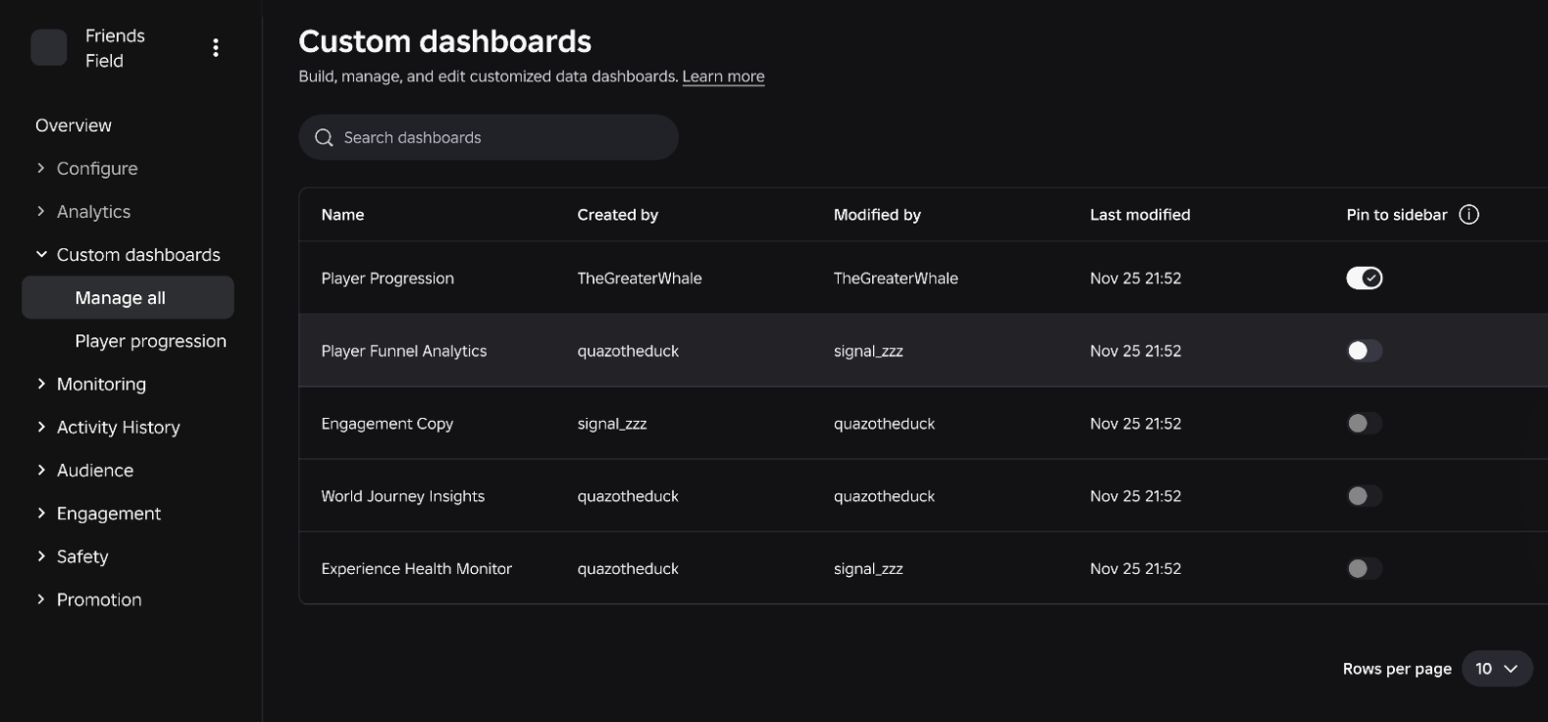This screenshot has width=1548, height=722.
Task: Open the Friends Field options menu
Action: pyautogui.click(x=216, y=48)
